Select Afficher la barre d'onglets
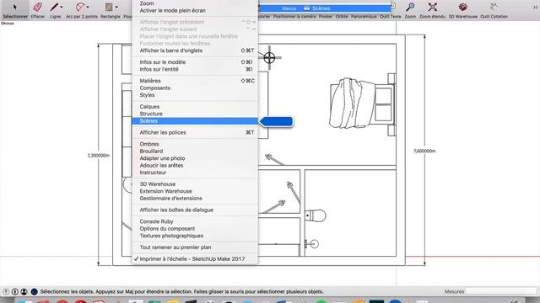The width and height of the screenshot is (540, 303). [195, 50]
